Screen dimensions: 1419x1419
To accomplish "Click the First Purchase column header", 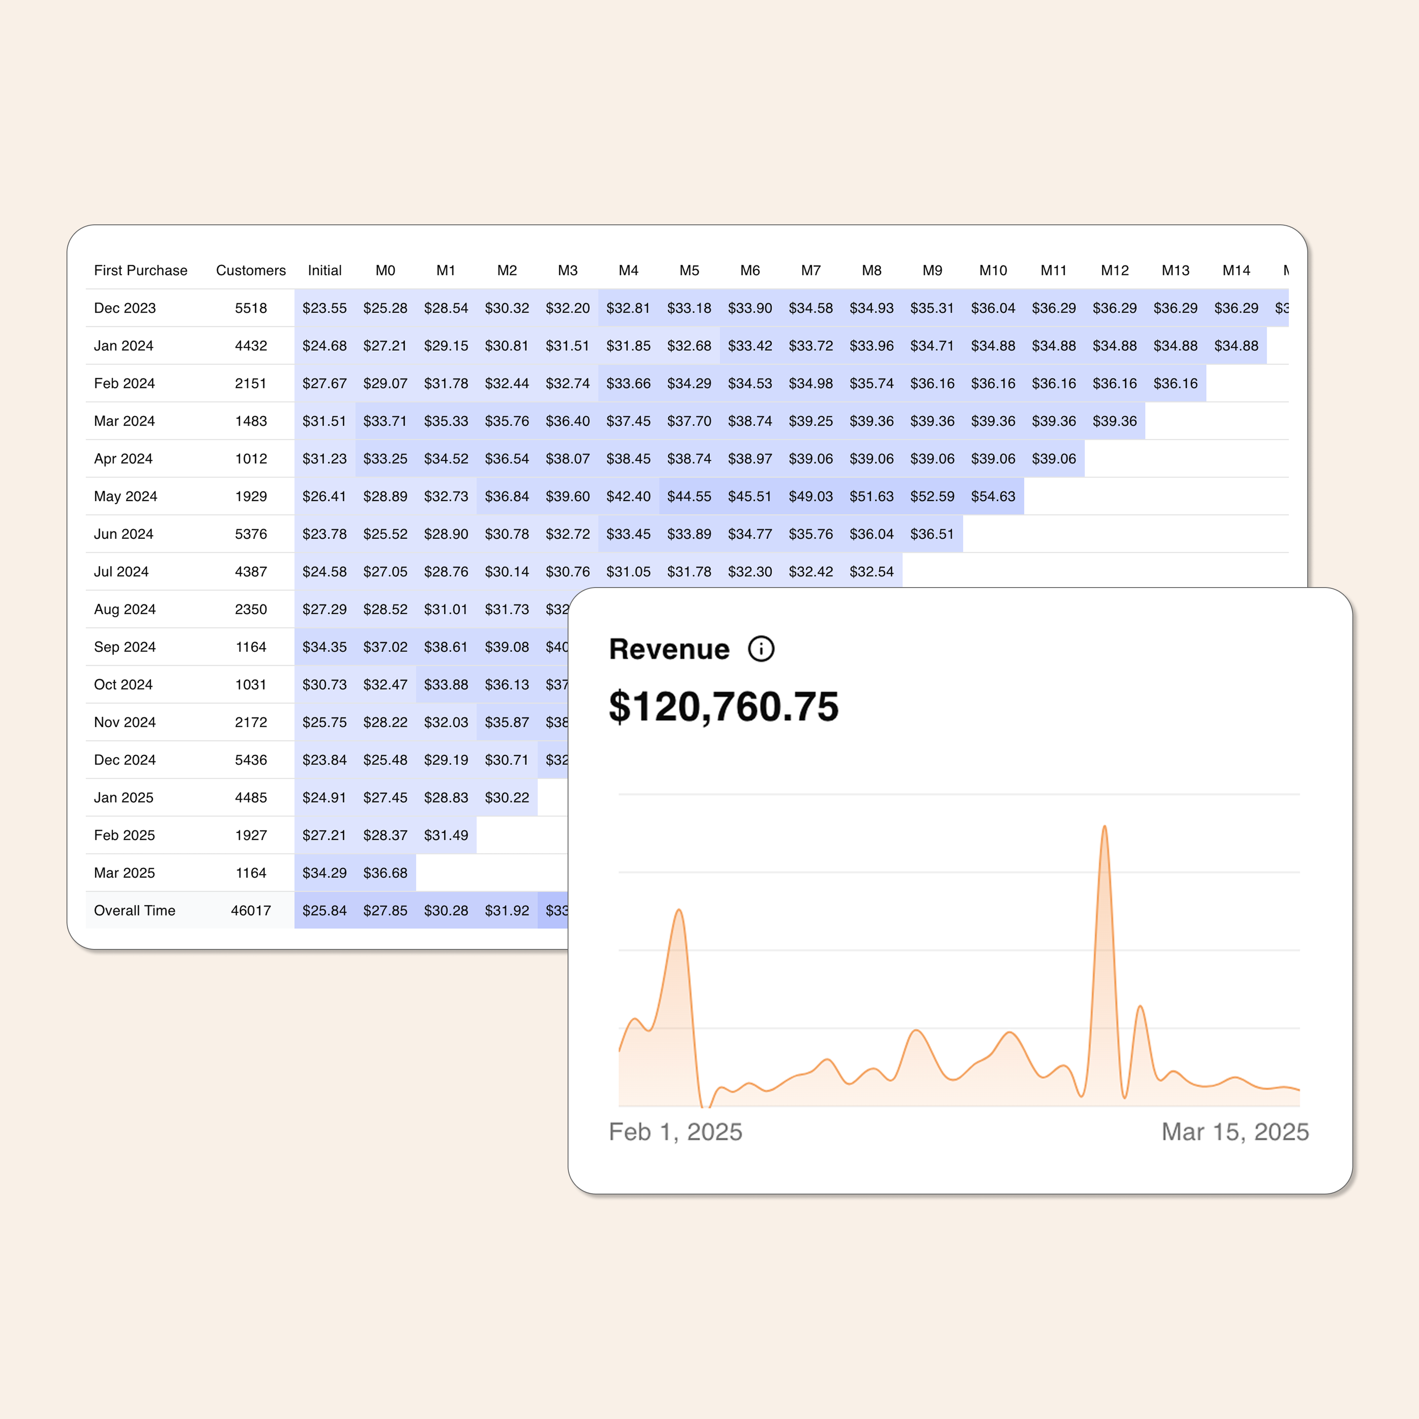I will [x=140, y=270].
